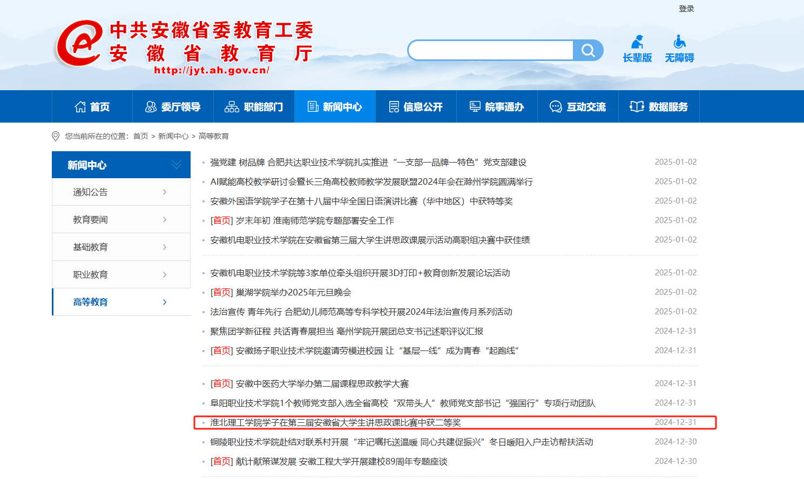Click the 登录 login link
This screenshot has width=804, height=479.
coord(686,9)
